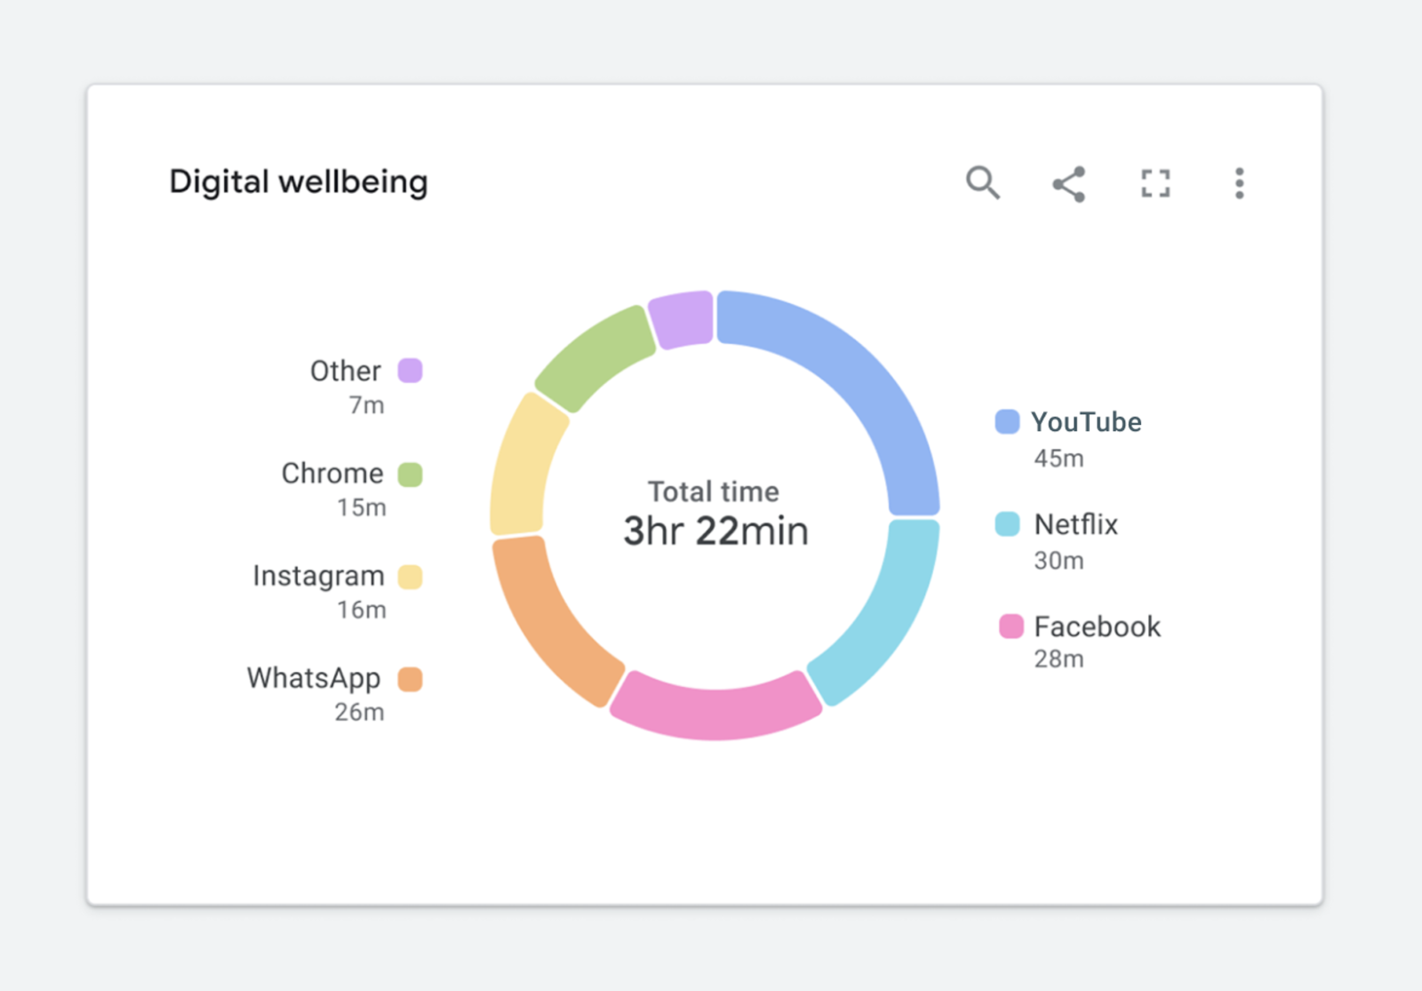1422x991 pixels.
Task: Click the Other legend color marker
Action: 410,371
